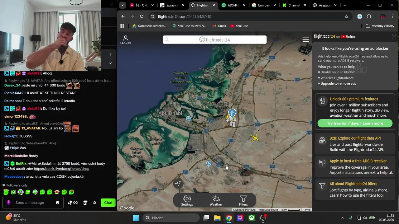This screenshot has width=399, height=224.
Task: Select the yellow airplane east of airport
Action: coord(255,137)
